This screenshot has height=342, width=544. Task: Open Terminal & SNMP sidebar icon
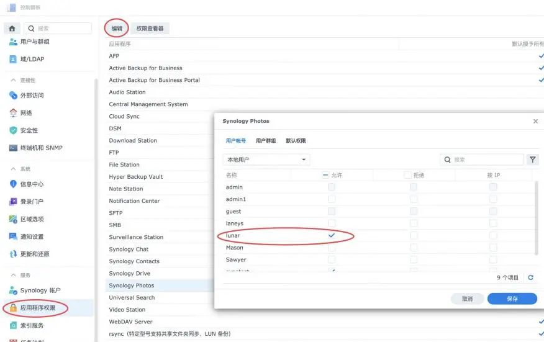click(13, 148)
